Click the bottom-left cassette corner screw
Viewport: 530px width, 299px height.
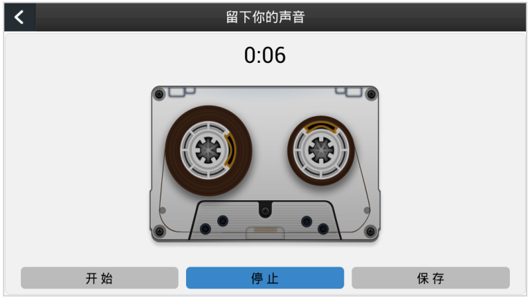(x=160, y=231)
